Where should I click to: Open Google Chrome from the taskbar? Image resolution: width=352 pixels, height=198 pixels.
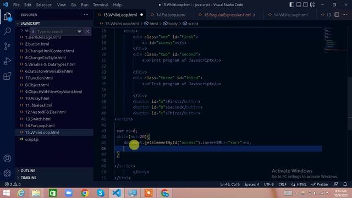click(x=85, y=193)
